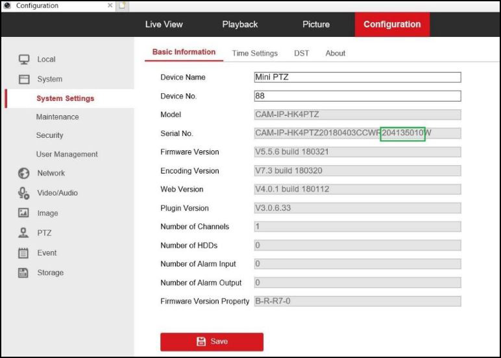Expand the Video/Audio section

(x=58, y=193)
